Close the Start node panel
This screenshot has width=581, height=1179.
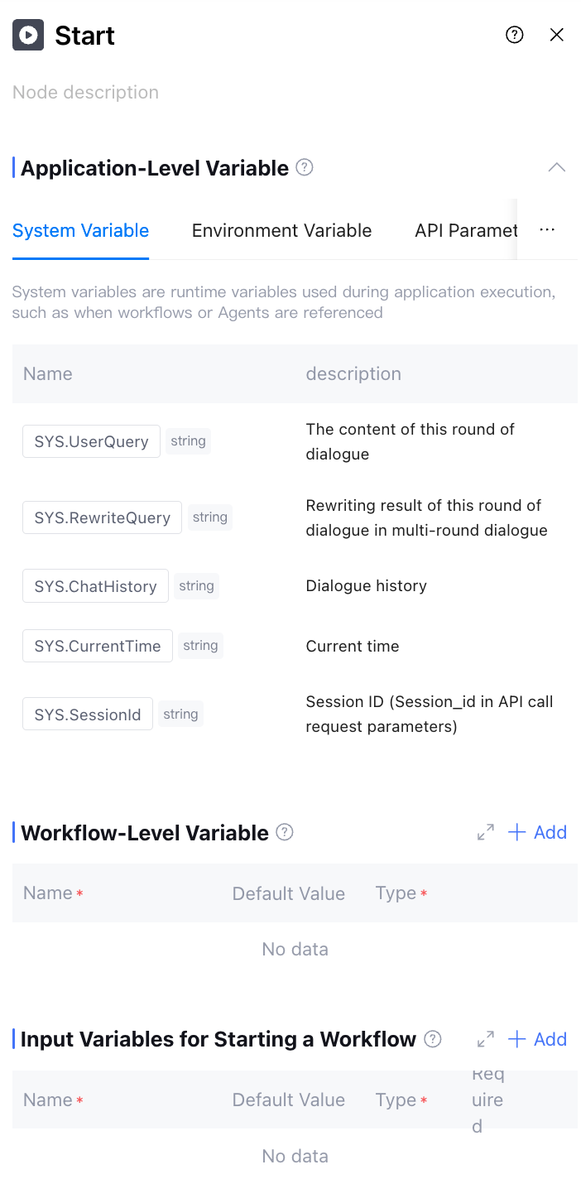[557, 35]
